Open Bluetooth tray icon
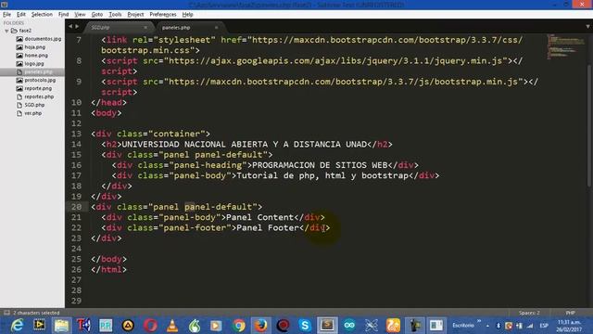 coord(498,326)
